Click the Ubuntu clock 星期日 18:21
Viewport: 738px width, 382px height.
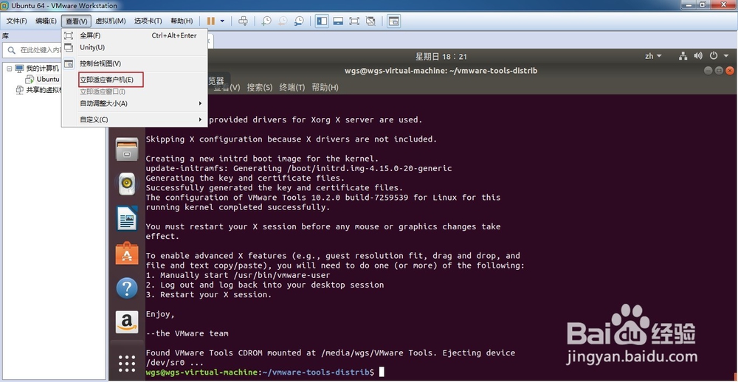pyautogui.click(x=441, y=57)
